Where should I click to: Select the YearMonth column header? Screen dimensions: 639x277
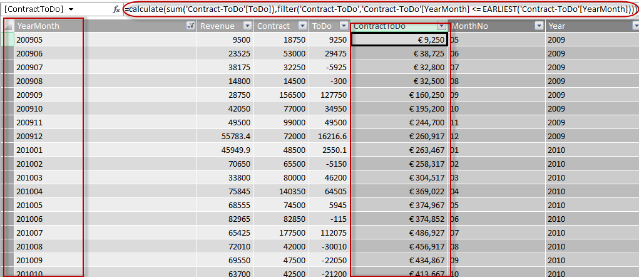point(94,26)
